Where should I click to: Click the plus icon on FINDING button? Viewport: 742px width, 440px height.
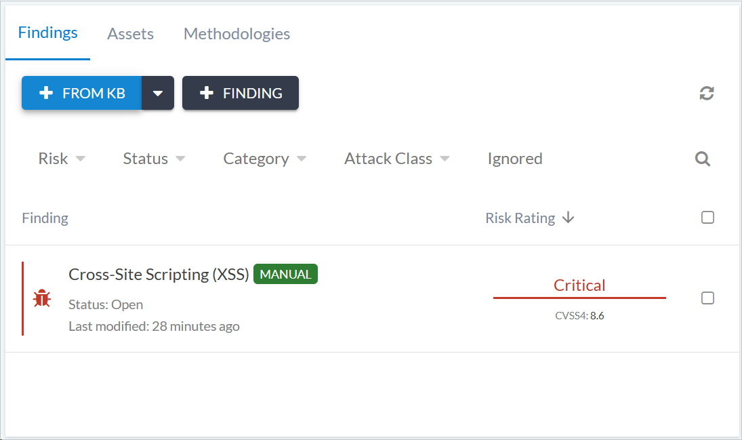coord(207,94)
